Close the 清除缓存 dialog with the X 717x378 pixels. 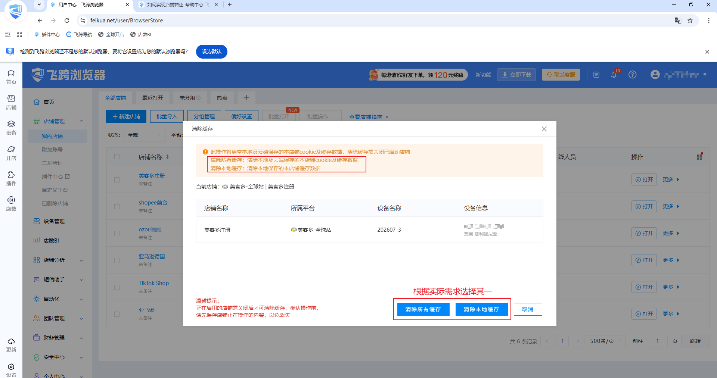click(x=544, y=129)
